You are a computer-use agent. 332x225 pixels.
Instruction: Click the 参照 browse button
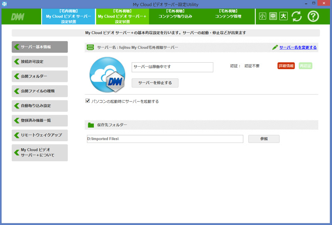coord(264,139)
